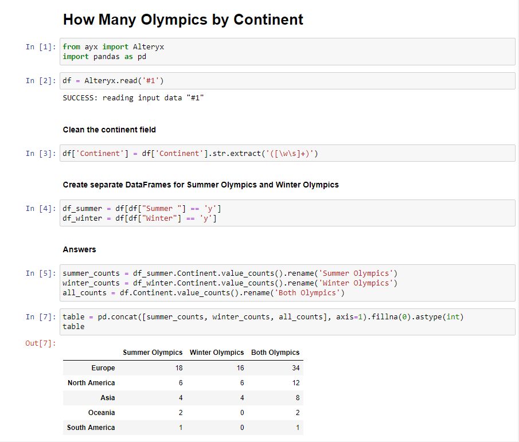Viewport: 519px width, 442px height.
Task: Click the 'Summer Olympics' column header
Action: [x=153, y=353]
